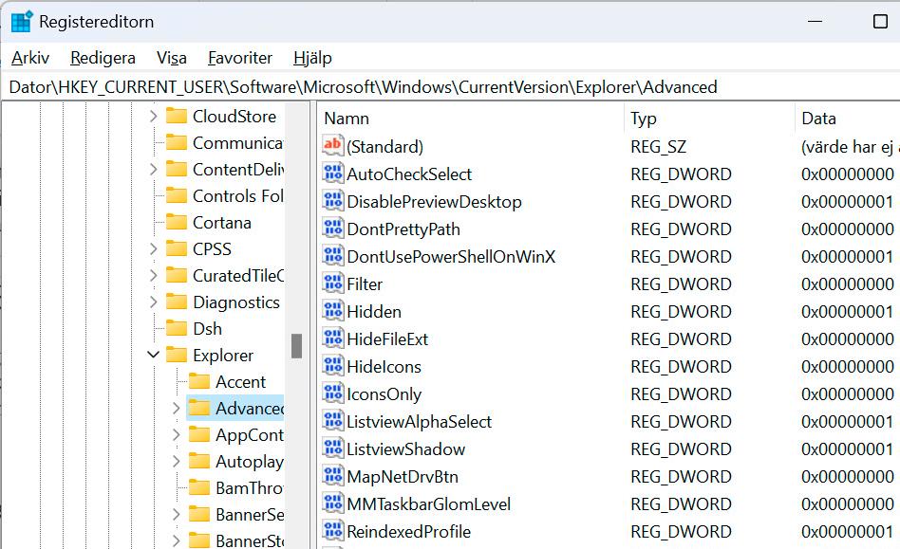Viewport: 900px width, 549px height.
Task: Collapse the Explorer key
Action: coord(153,355)
